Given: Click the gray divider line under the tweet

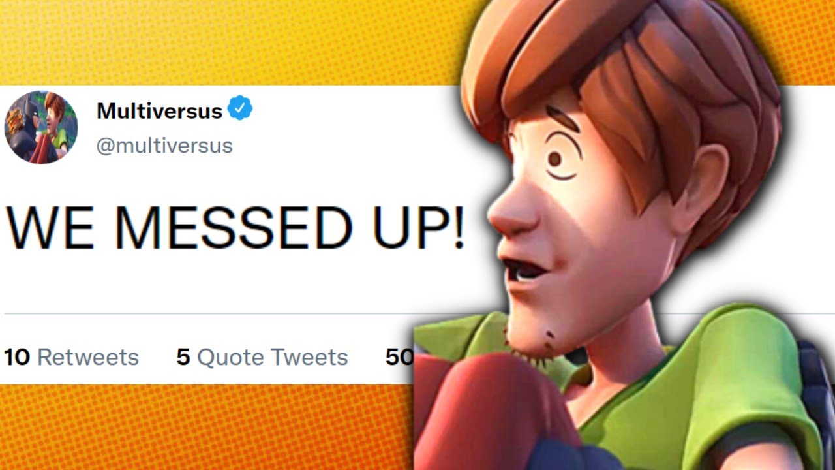Looking at the screenshot, I should tap(209, 314).
